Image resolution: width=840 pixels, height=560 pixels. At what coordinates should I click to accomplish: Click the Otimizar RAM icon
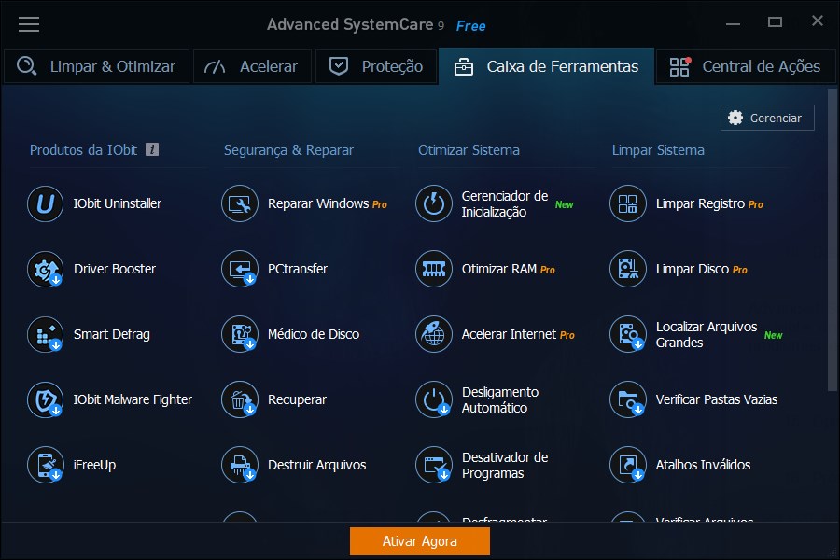coord(434,269)
